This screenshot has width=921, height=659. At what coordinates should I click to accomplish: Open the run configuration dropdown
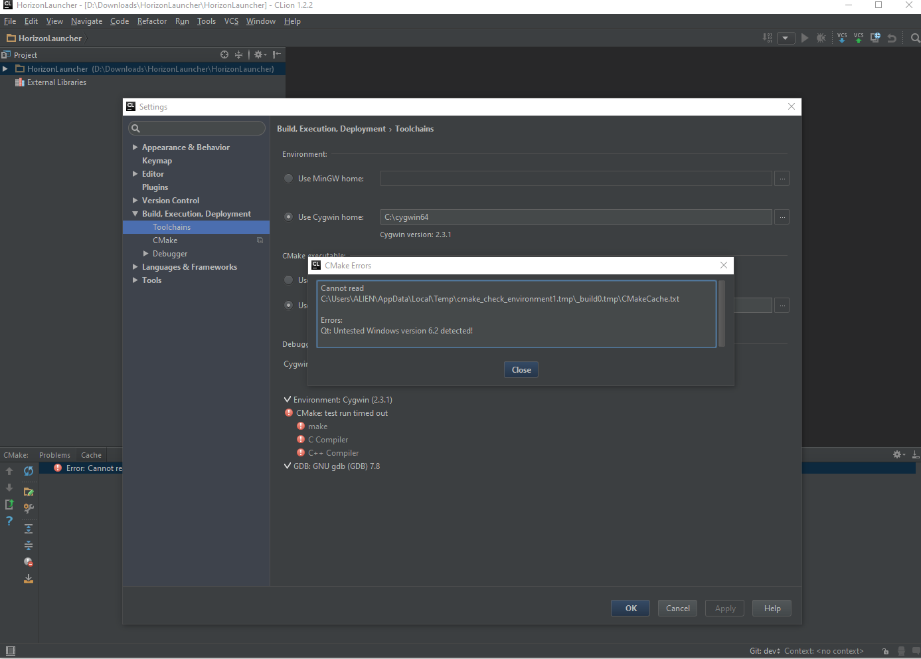(786, 39)
